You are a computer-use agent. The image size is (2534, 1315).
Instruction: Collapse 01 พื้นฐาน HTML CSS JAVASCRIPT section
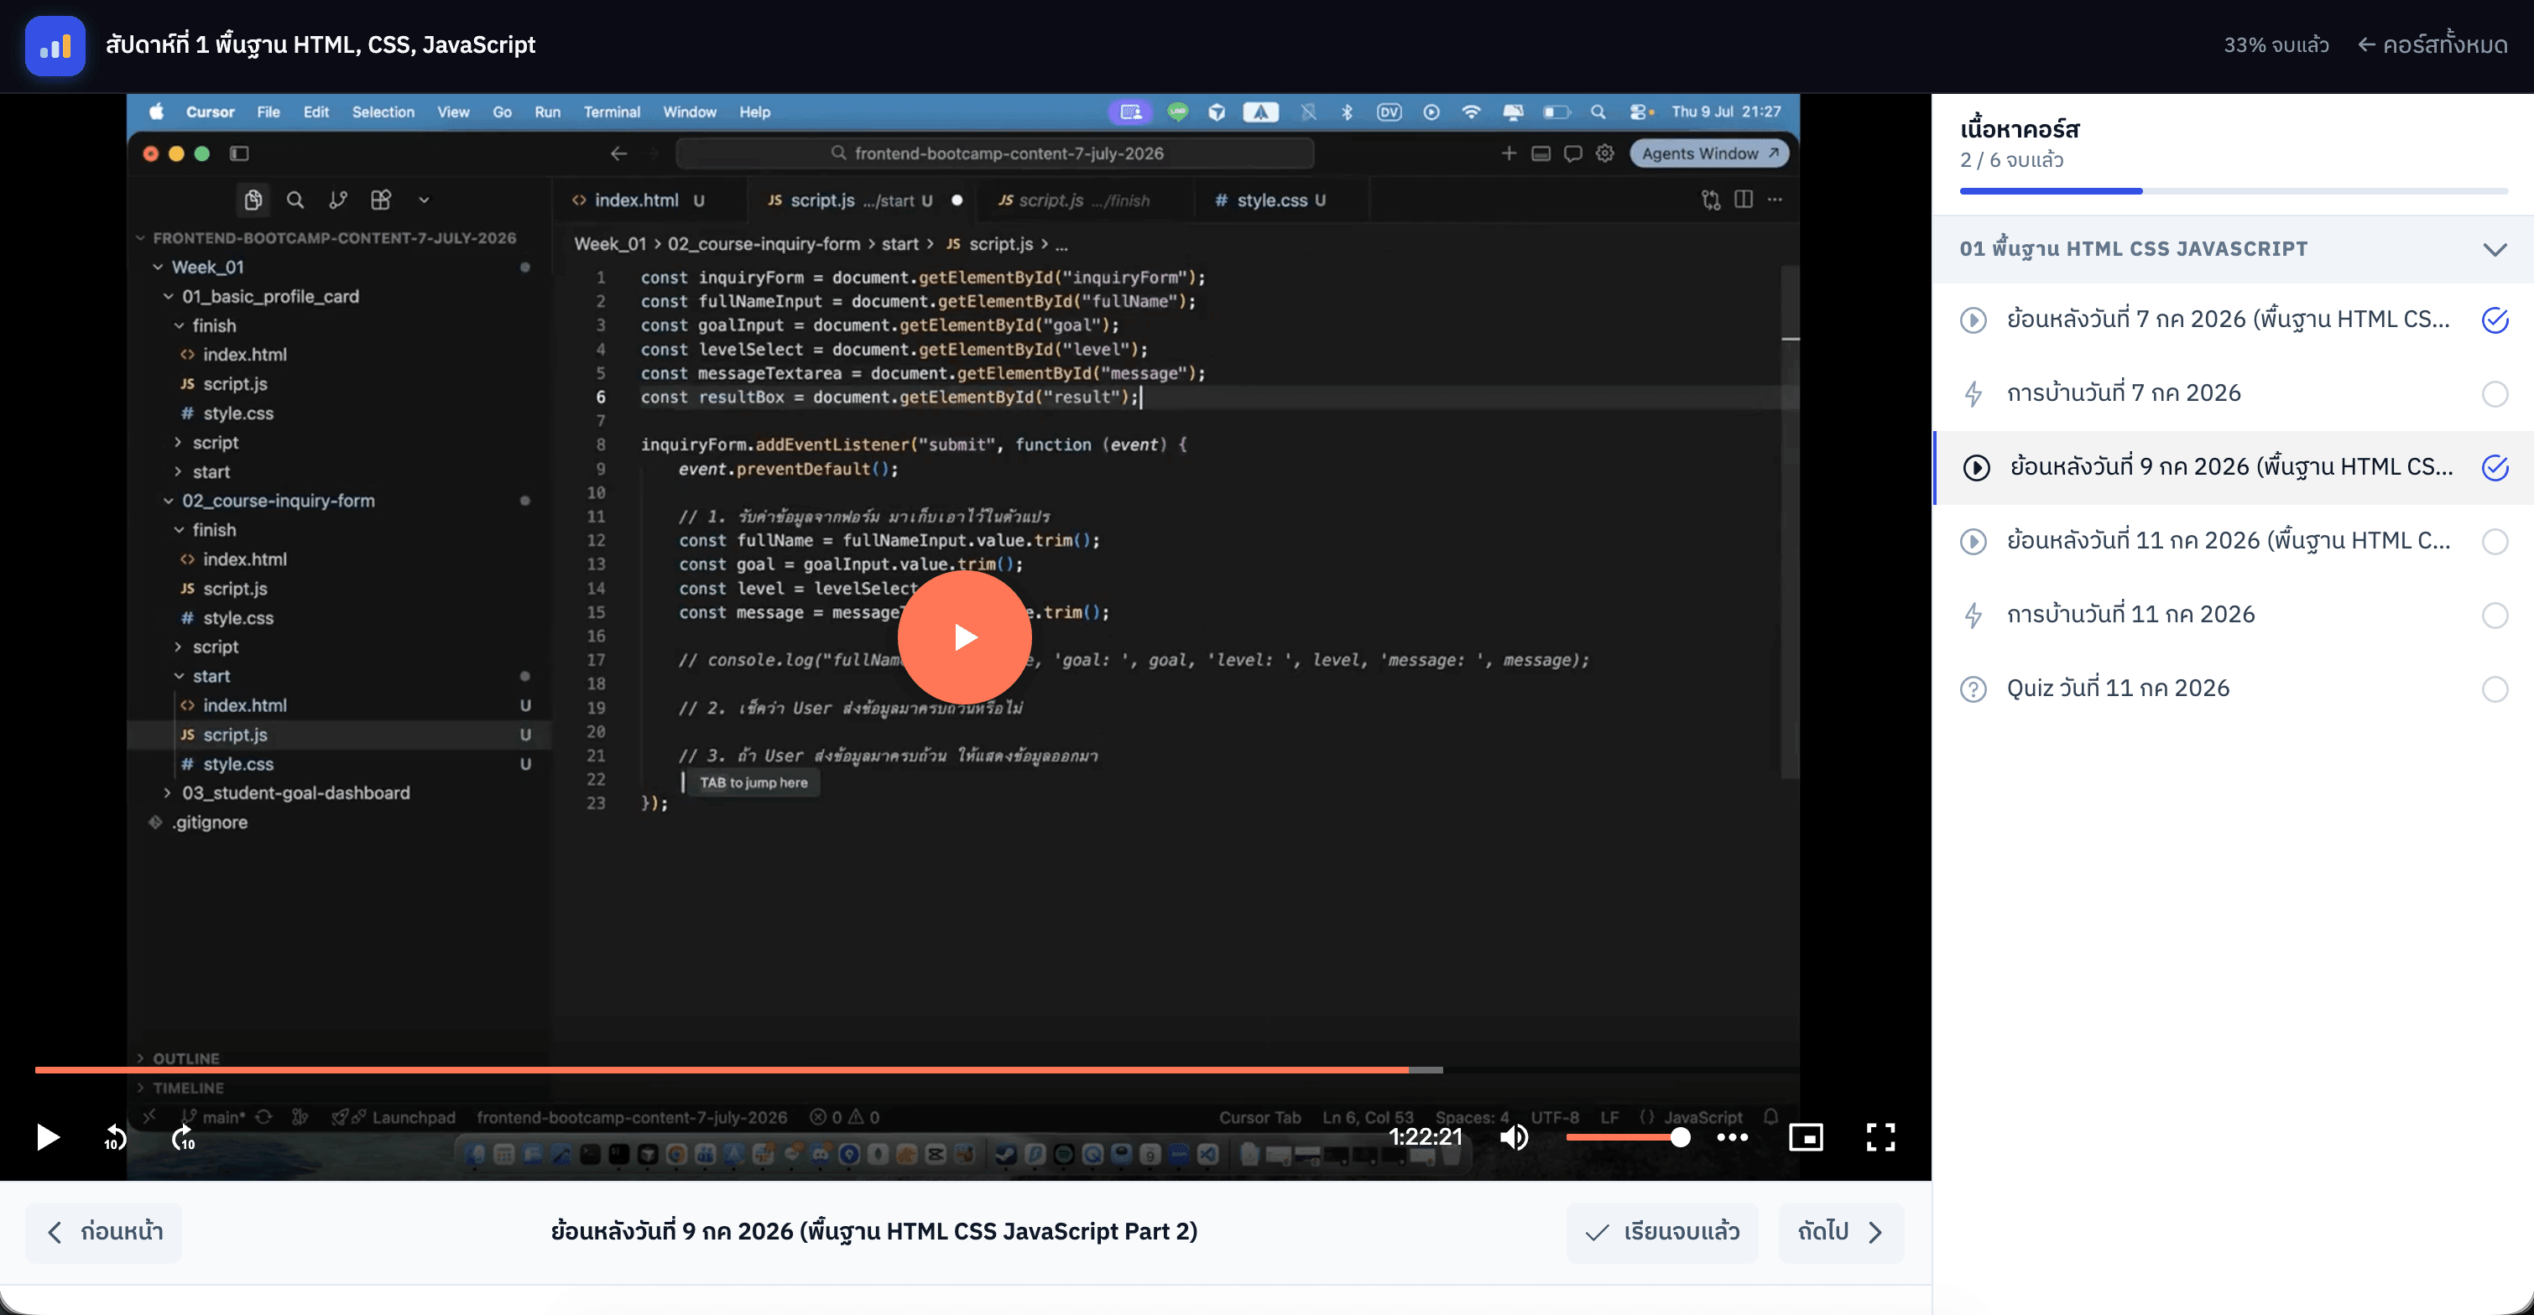(2233, 249)
